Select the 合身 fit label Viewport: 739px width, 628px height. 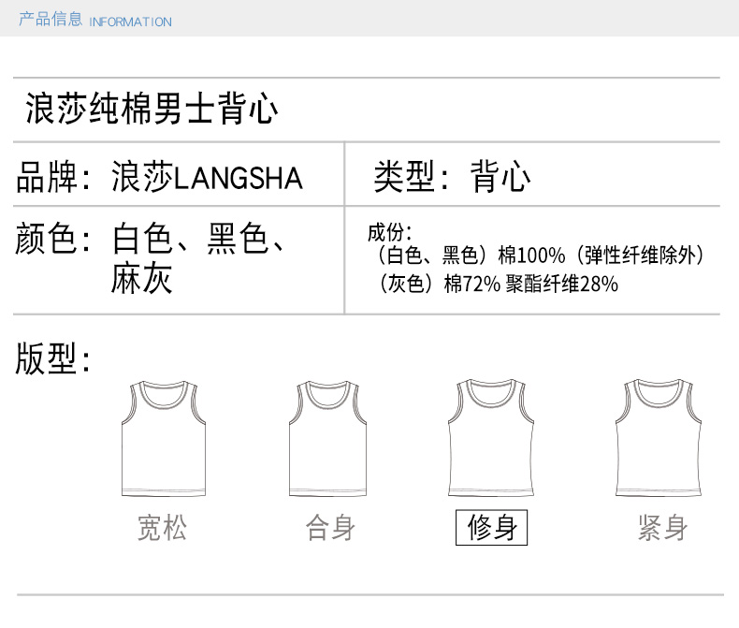[x=330, y=528]
